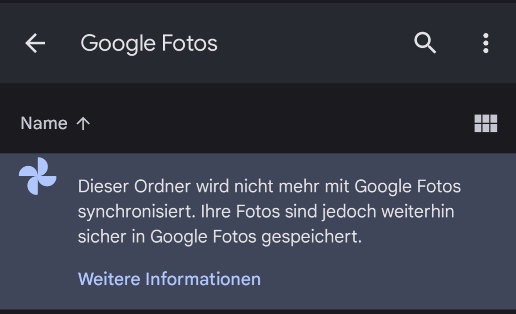Toggle ascending sort arrow next to Name
Viewport: 516px width, 314px height.
tap(83, 124)
